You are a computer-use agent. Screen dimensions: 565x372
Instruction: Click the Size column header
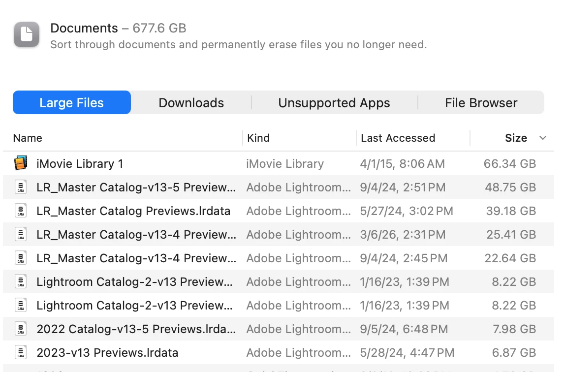[x=515, y=138]
